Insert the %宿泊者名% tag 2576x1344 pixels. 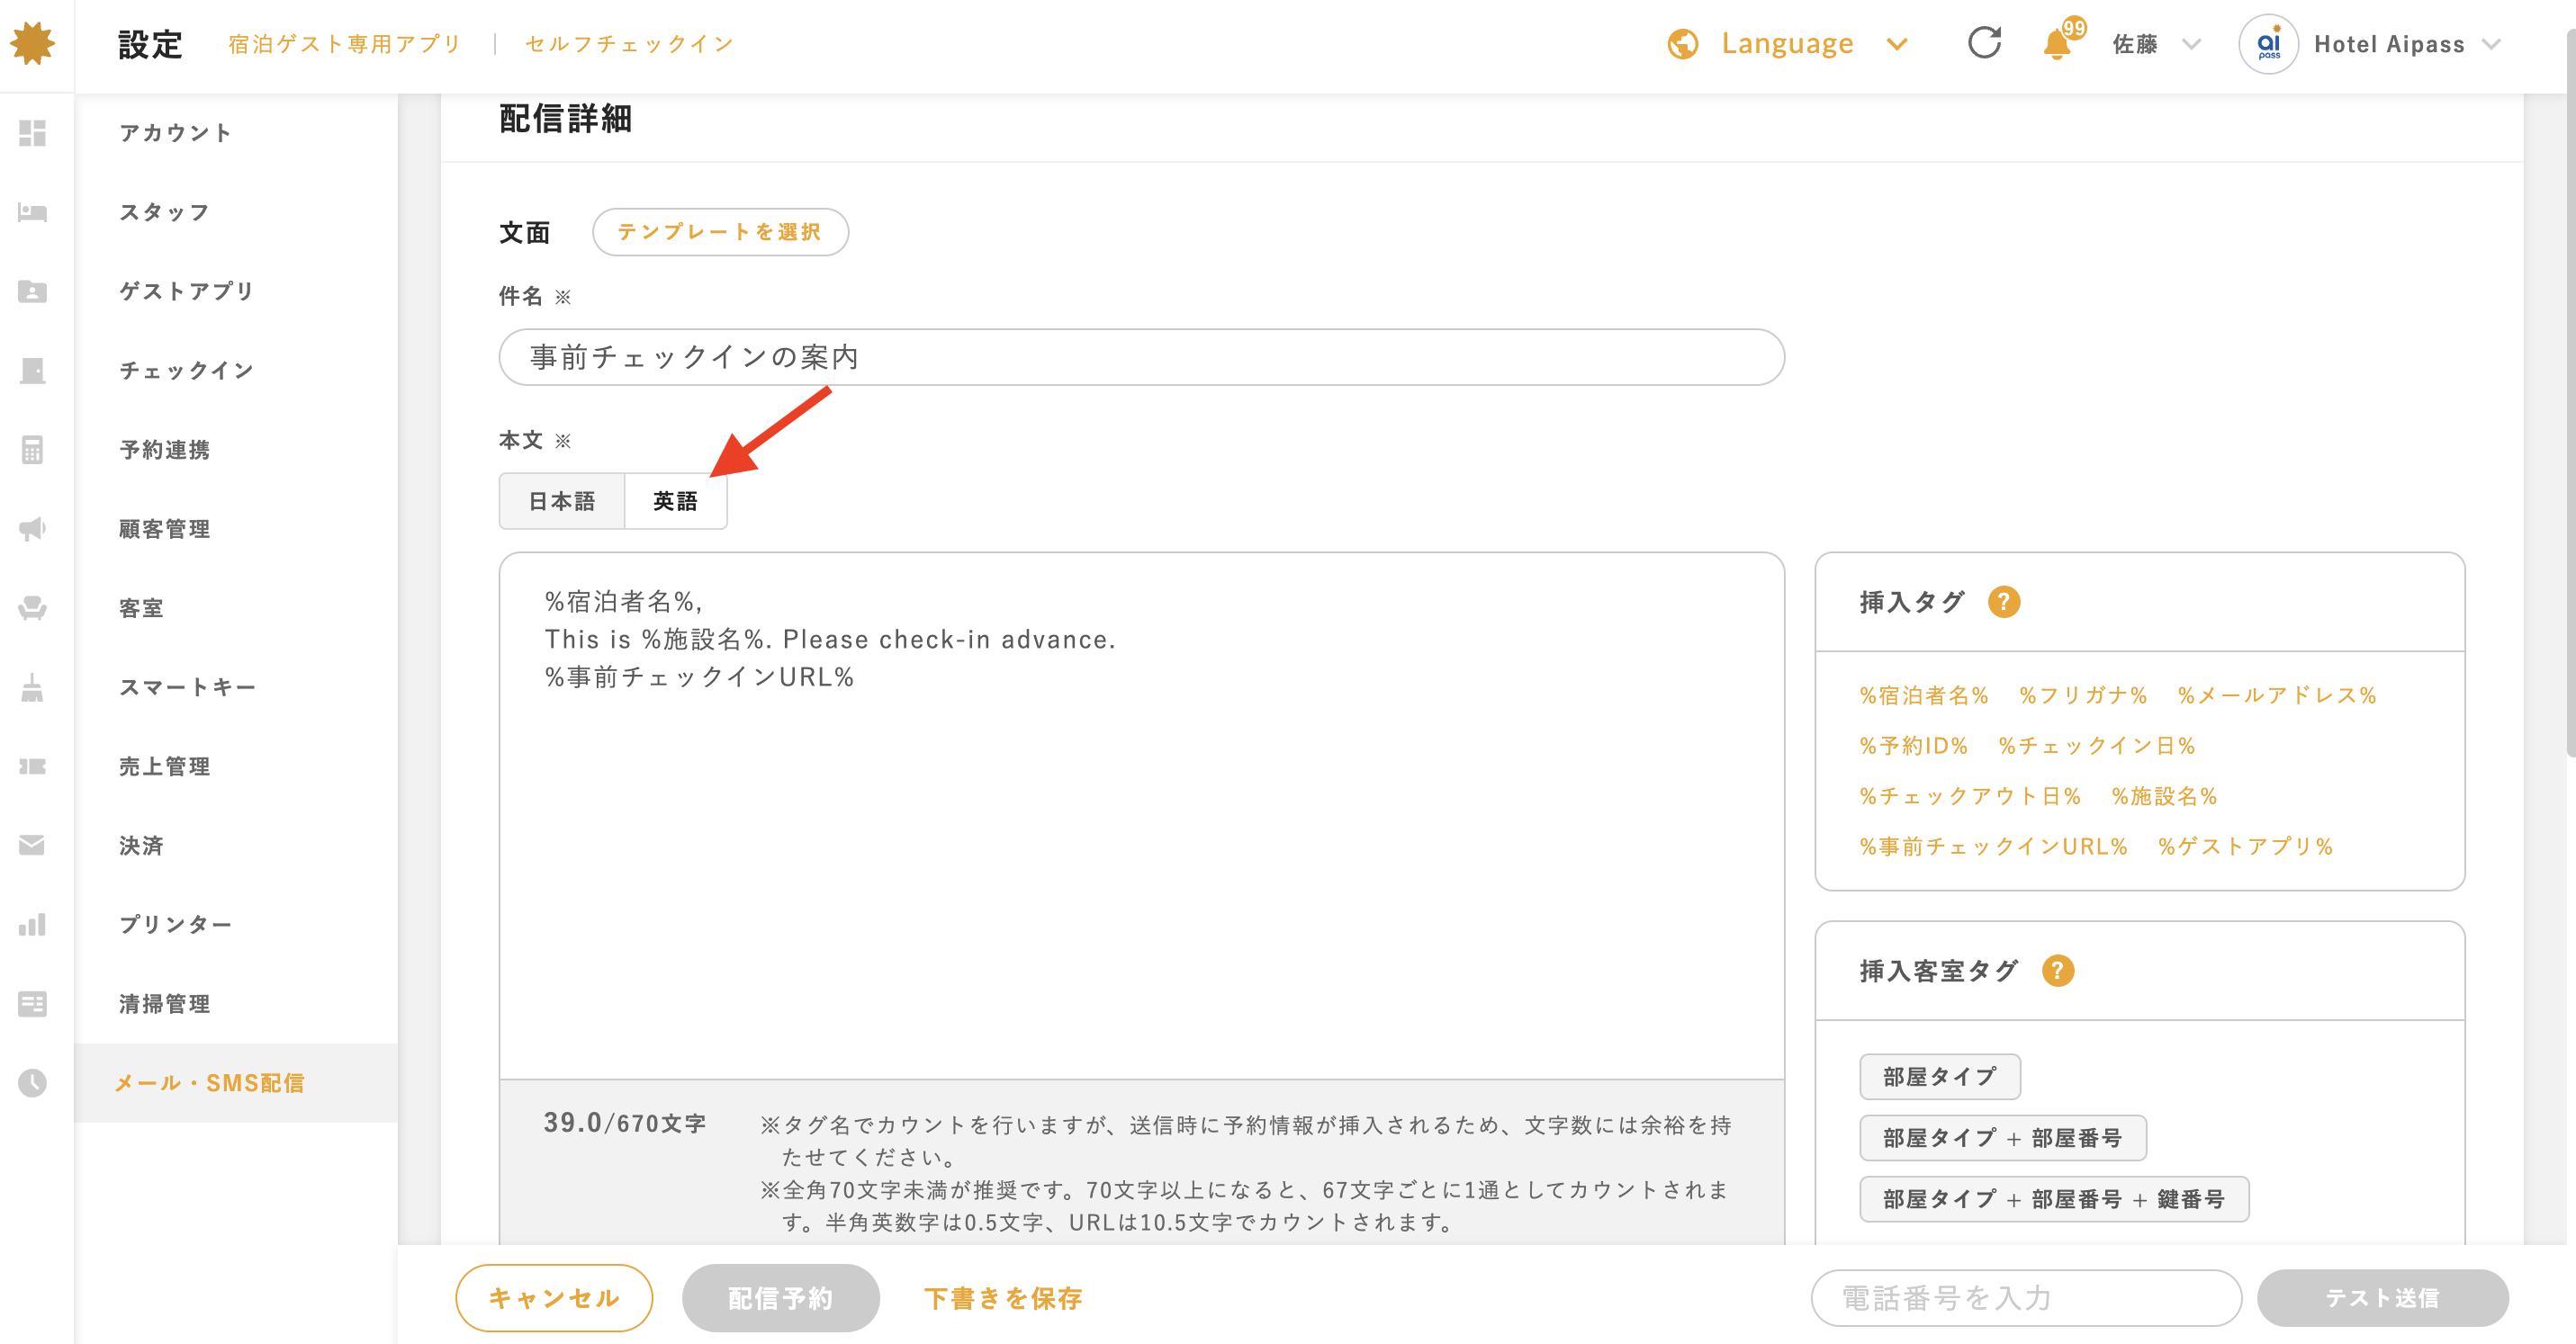pos(1924,694)
